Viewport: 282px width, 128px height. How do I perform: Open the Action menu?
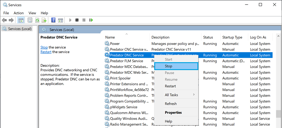(x=19, y=13)
